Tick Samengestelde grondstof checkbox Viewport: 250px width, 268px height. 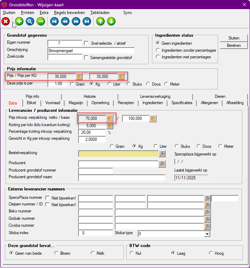pyautogui.click(x=86, y=57)
